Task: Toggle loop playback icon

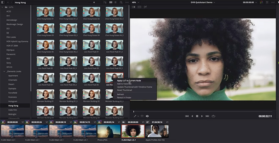Action: (x=213, y=116)
